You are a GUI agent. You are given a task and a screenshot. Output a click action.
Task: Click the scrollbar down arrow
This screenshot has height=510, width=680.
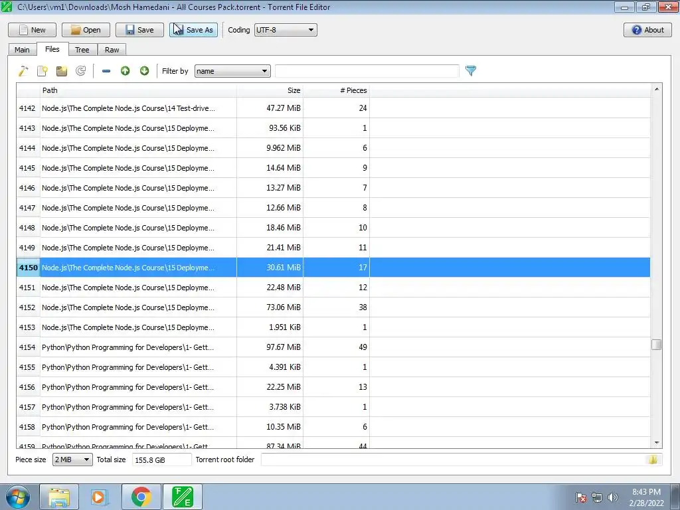(x=657, y=443)
